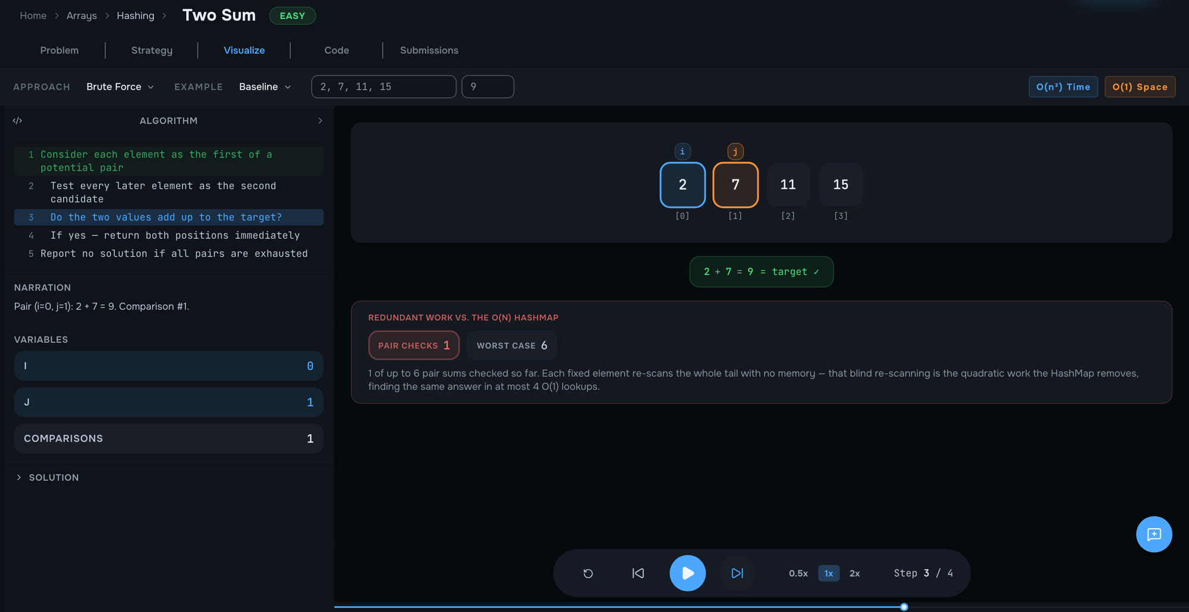Click the array input field with 2, 7, 11, 15
The height and width of the screenshot is (612, 1189).
pos(383,87)
